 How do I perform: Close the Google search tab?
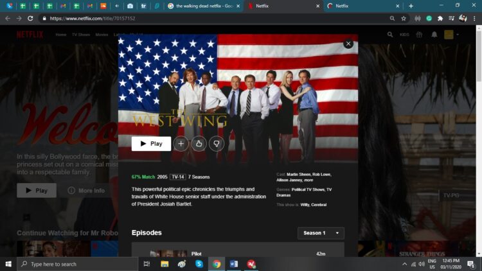(238, 6)
